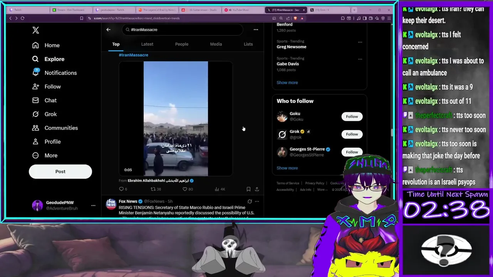Follow Georges St-Pierre
This screenshot has width=493, height=277.
point(352,152)
